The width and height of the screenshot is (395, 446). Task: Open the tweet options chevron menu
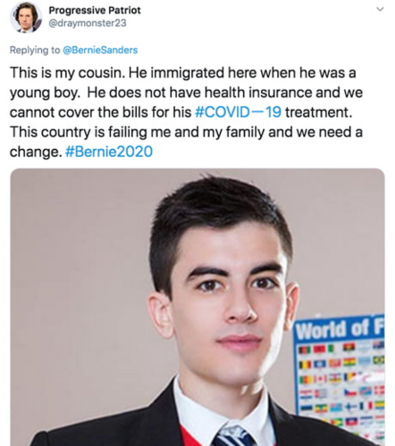[x=380, y=9]
